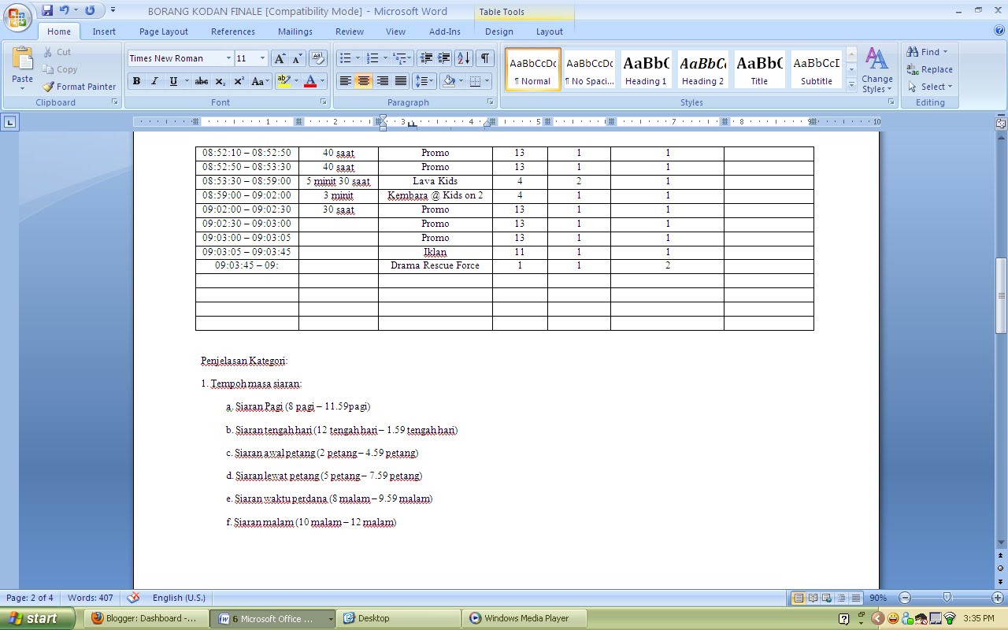Screen dimensions: 1008x630
Task: Cut the selected text
Action: pyautogui.click(x=57, y=52)
